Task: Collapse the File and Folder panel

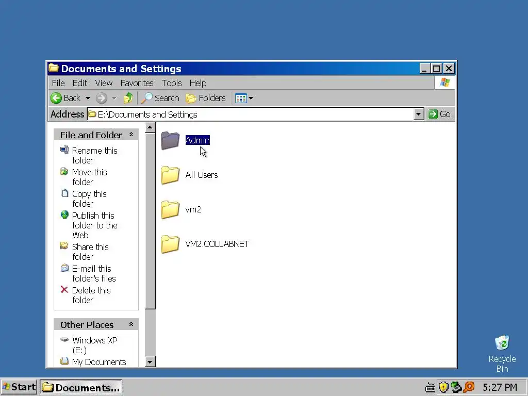Action: (x=131, y=135)
